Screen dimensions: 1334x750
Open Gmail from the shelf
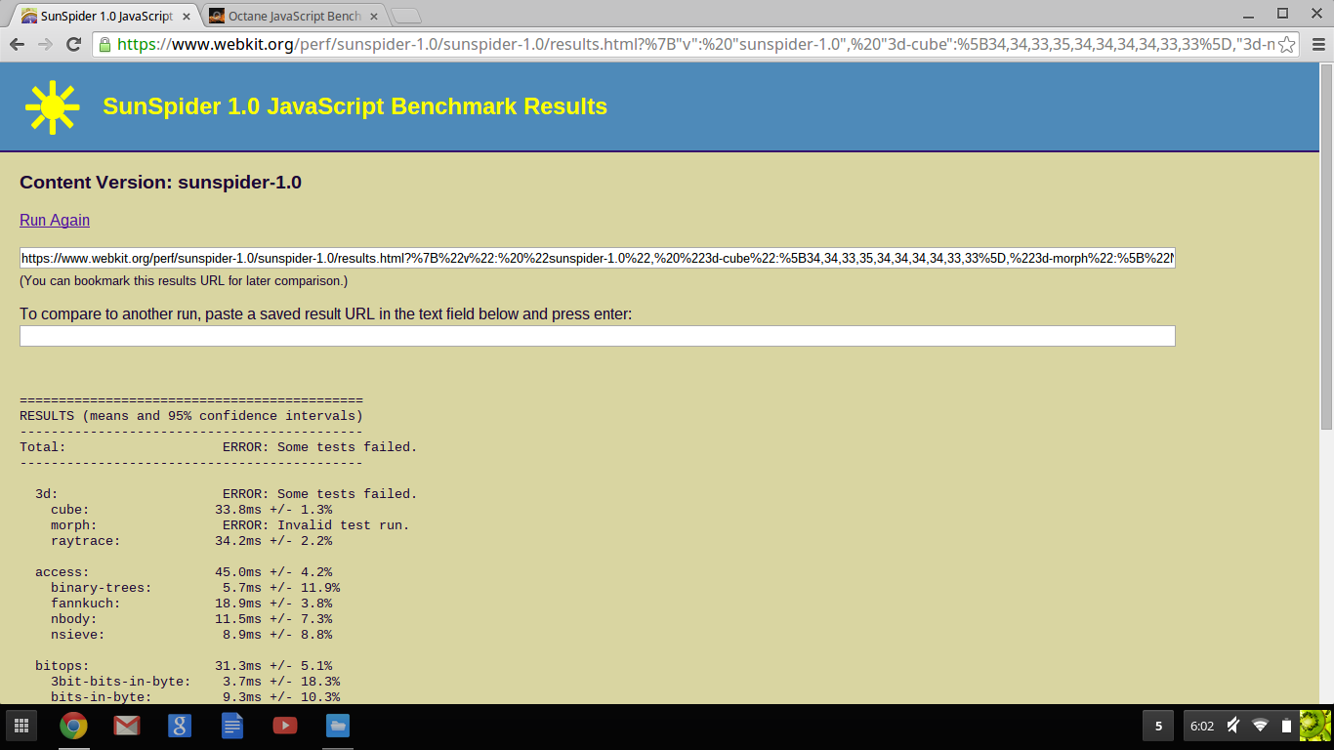(x=126, y=726)
